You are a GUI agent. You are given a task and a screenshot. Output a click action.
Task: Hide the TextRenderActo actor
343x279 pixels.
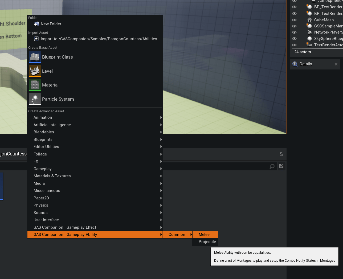pyautogui.click(x=294, y=45)
